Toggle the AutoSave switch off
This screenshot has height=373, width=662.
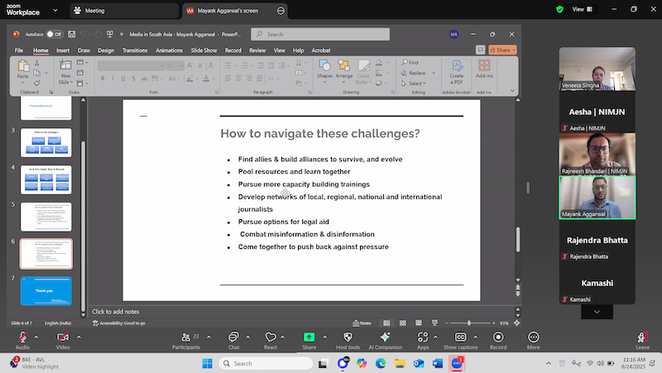[x=55, y=34]
